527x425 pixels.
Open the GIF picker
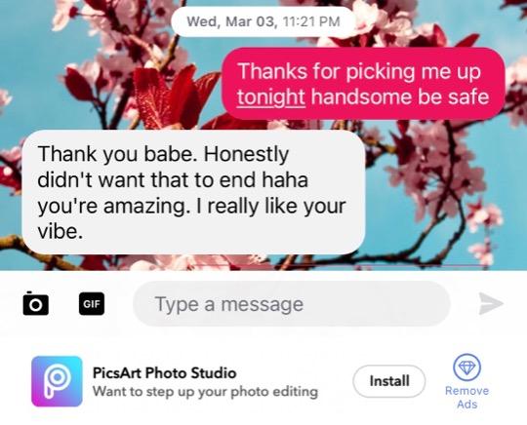[92, 304]
